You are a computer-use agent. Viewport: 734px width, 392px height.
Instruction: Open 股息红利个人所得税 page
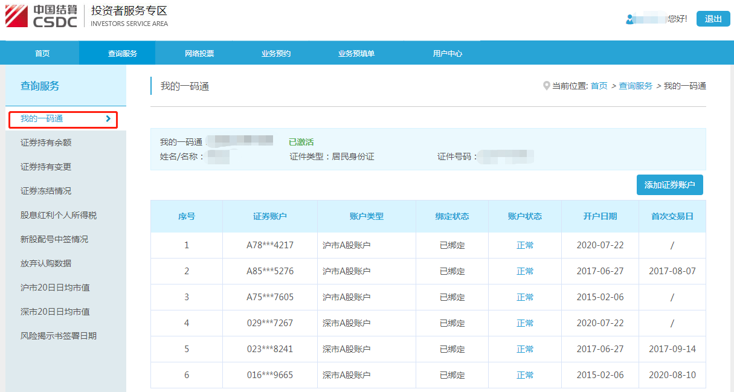54,214
